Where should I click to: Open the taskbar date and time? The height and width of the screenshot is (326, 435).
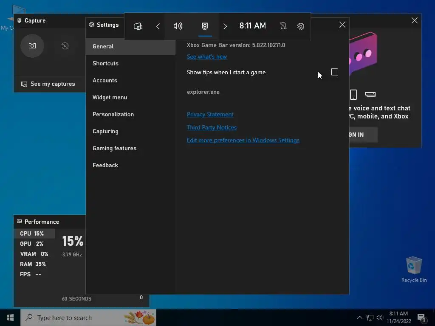[x=398, y=318]
